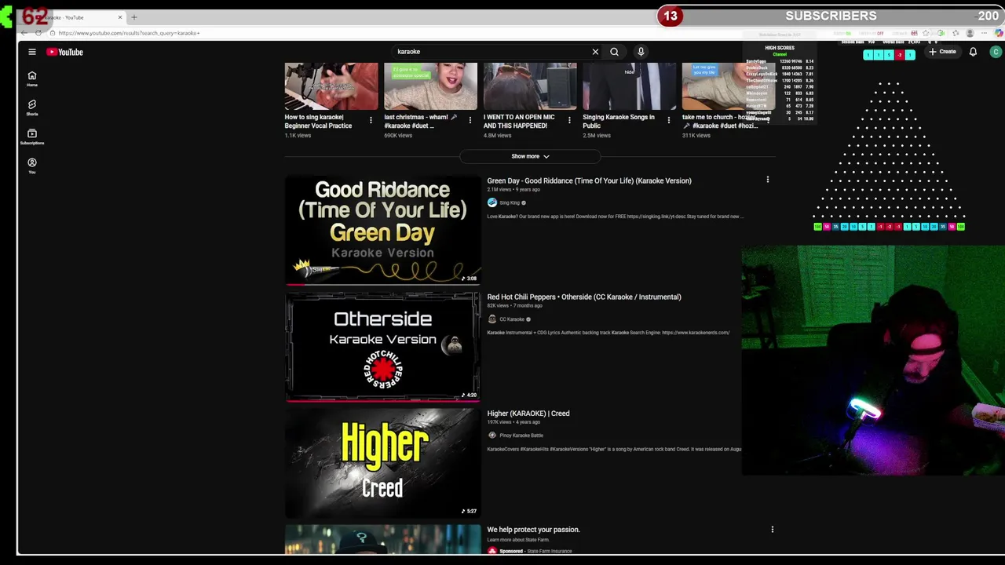Open options menu for State Farm ad
The image size is (1005, 565).
[773, 529]
